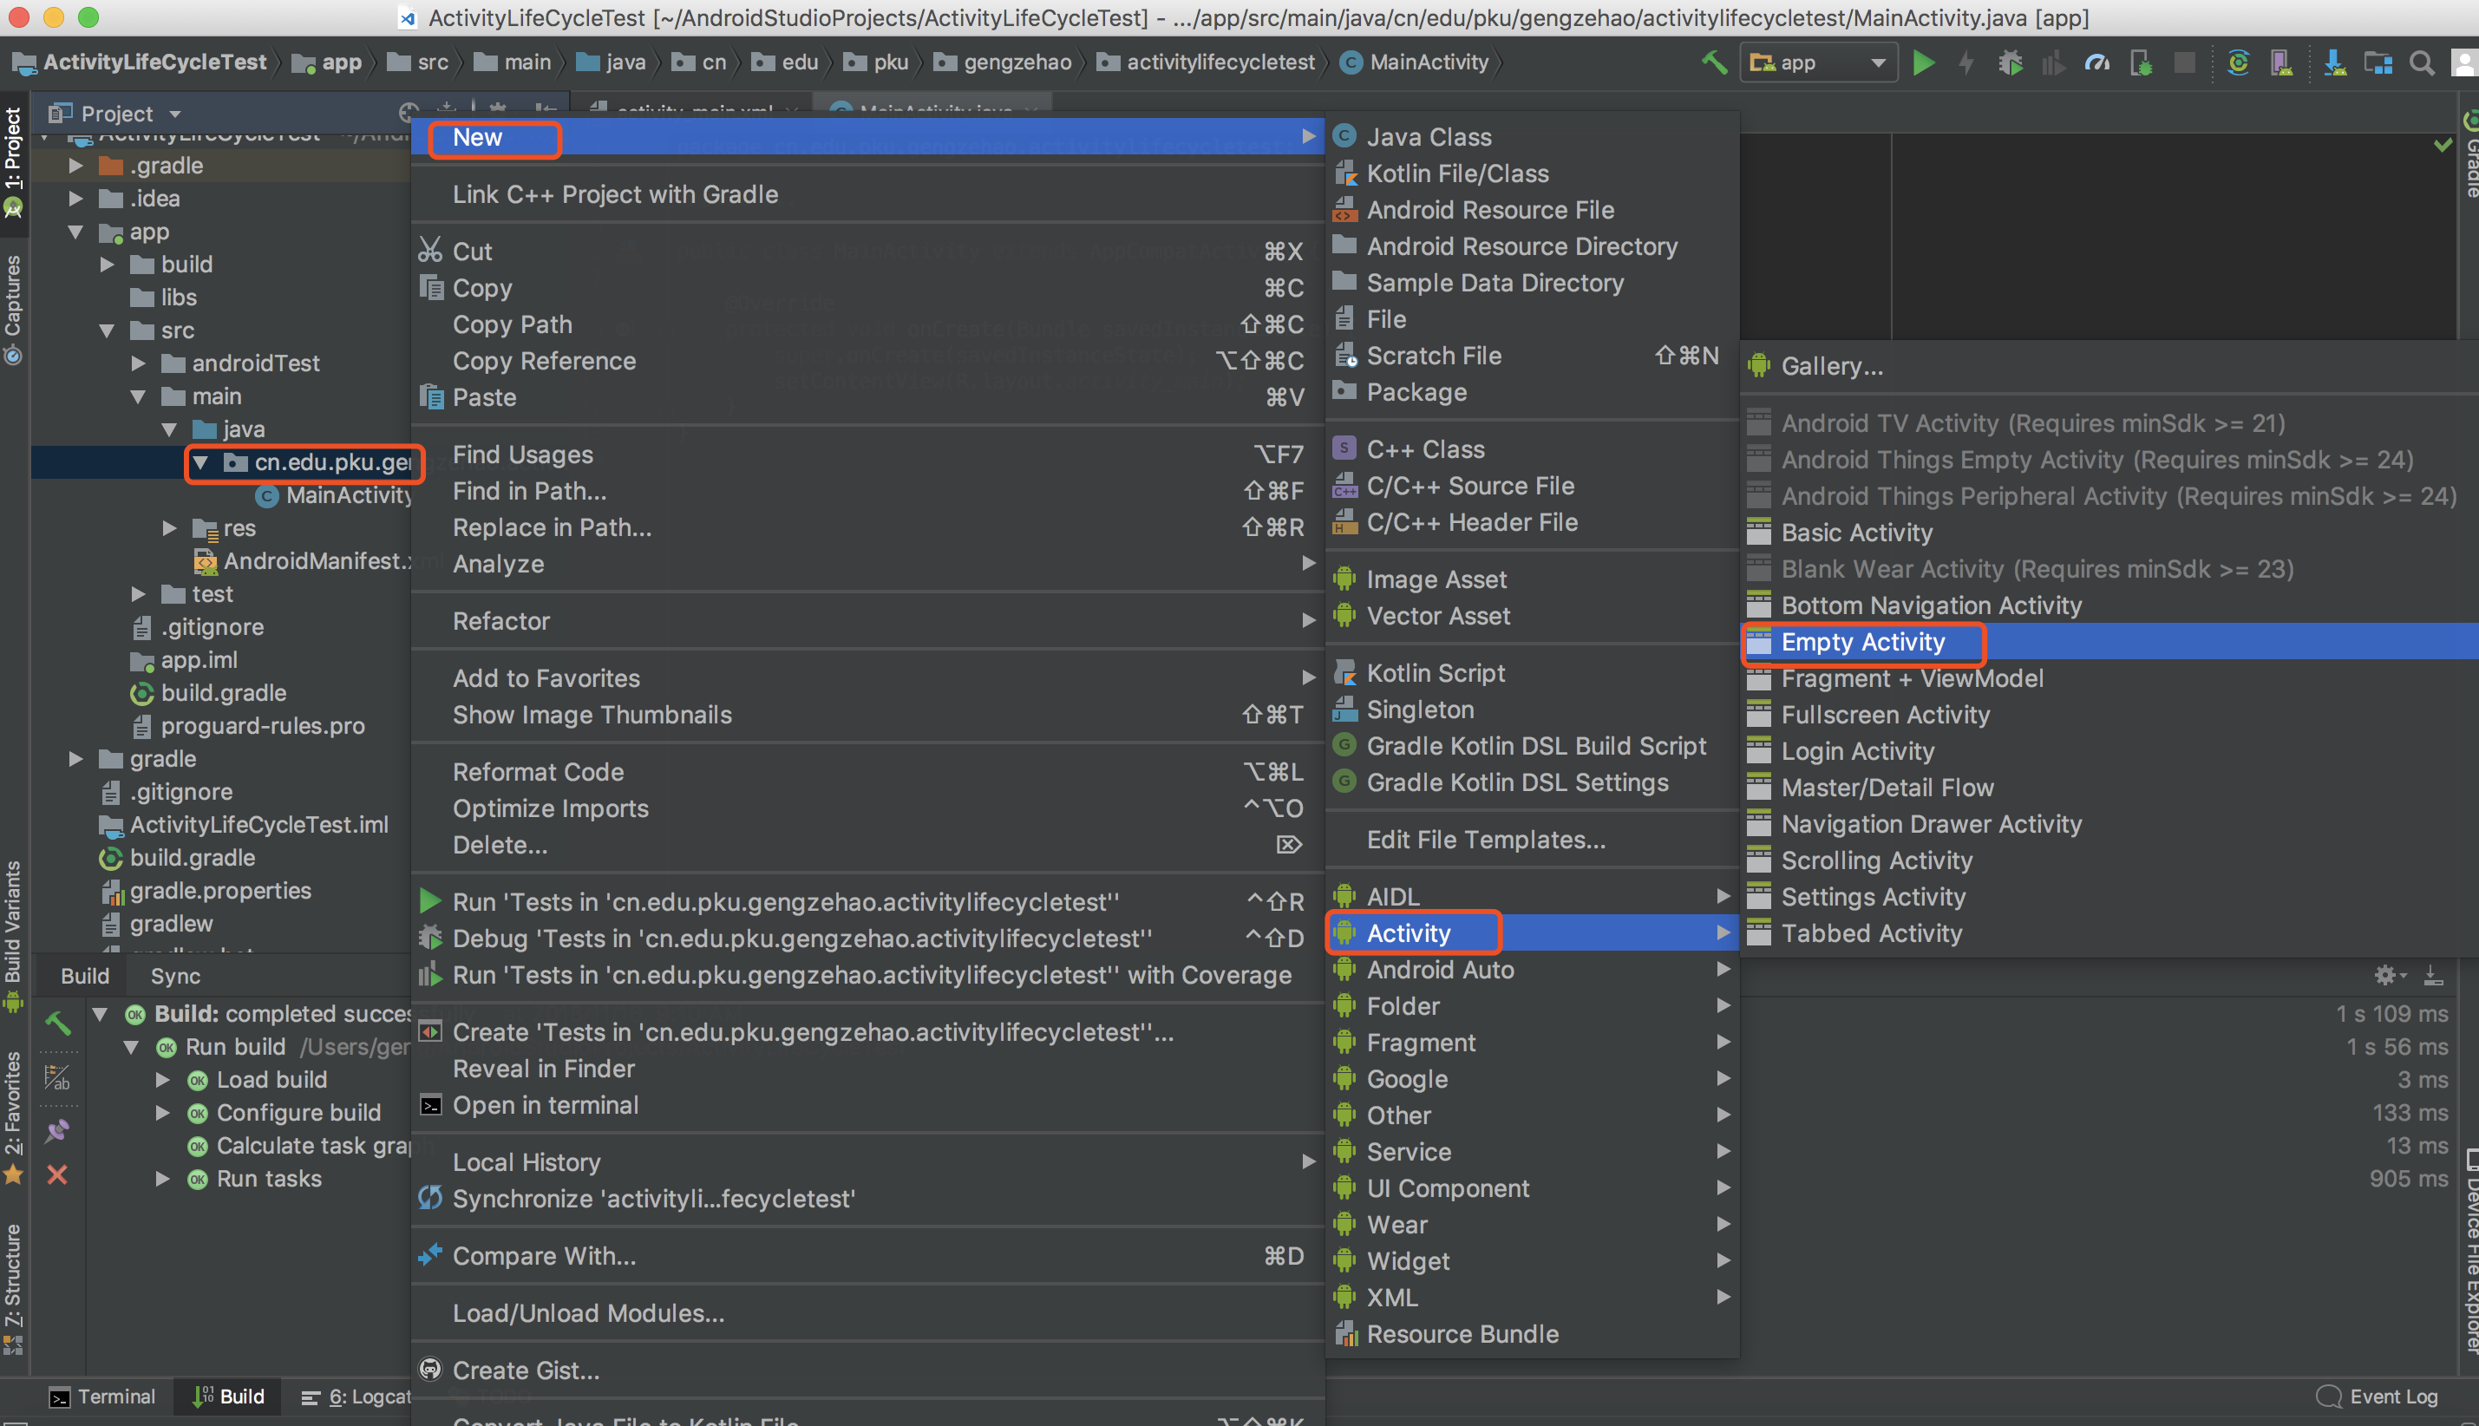This screenshot has height=1426, width=2479.
Task: Select Copy Path in the context menu
Action: click(867, 324)
